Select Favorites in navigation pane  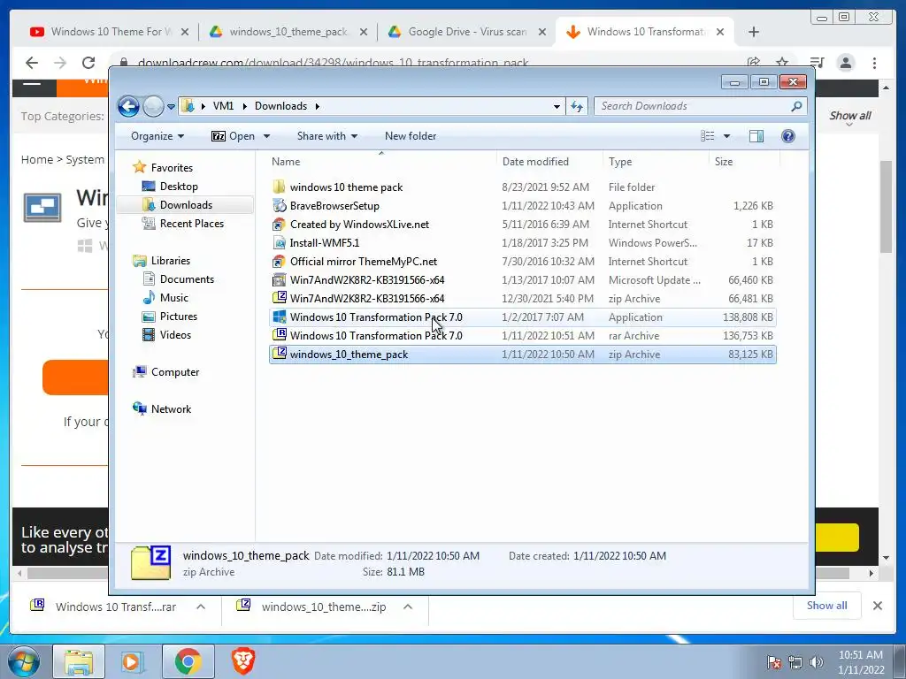(172, 167)
